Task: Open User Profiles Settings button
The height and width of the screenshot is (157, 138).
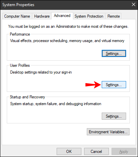Action: (x=114, y=85)
